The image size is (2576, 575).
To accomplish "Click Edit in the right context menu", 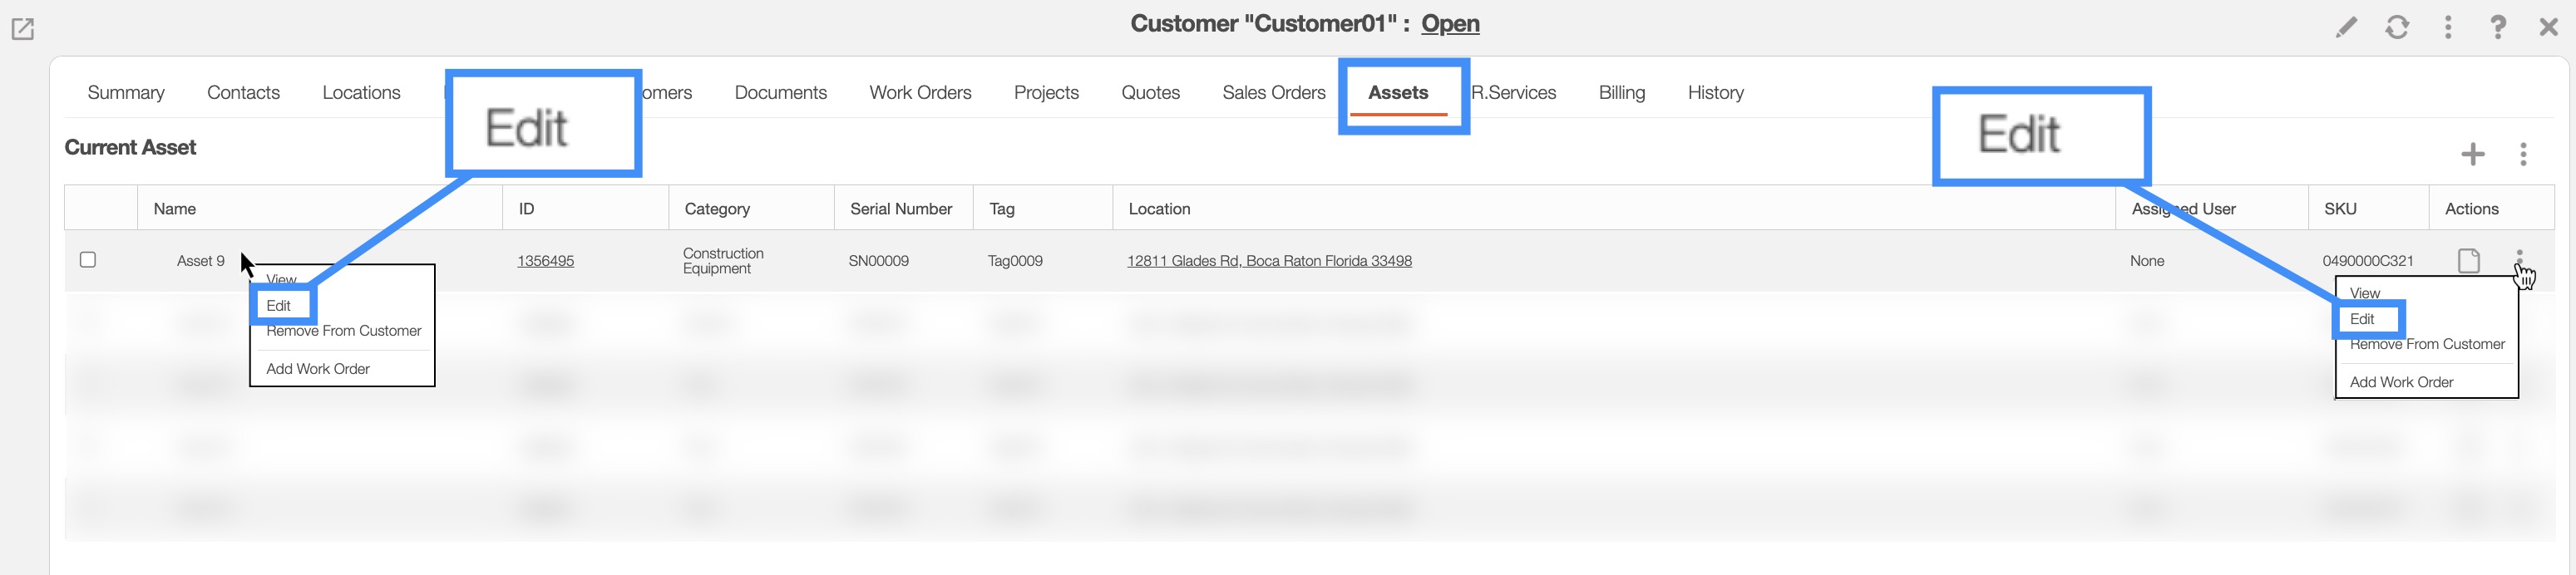I will tap(2362, 319).
